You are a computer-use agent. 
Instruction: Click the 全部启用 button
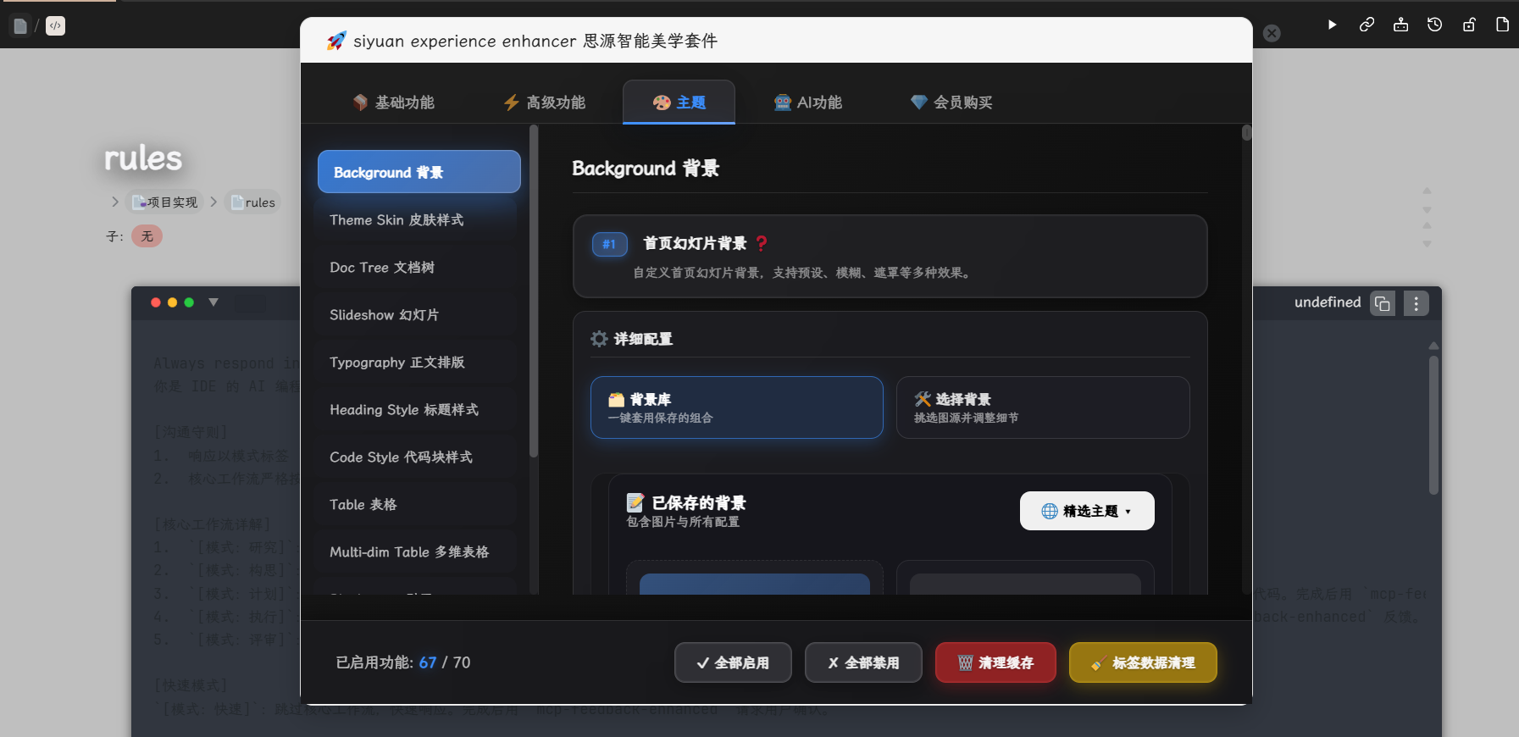tap(733, 662)
